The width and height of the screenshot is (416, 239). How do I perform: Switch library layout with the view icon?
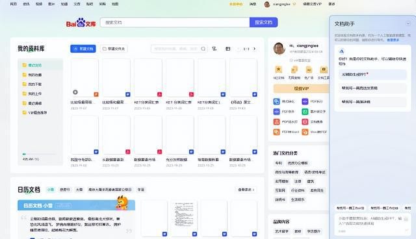(x=228, y=49)
